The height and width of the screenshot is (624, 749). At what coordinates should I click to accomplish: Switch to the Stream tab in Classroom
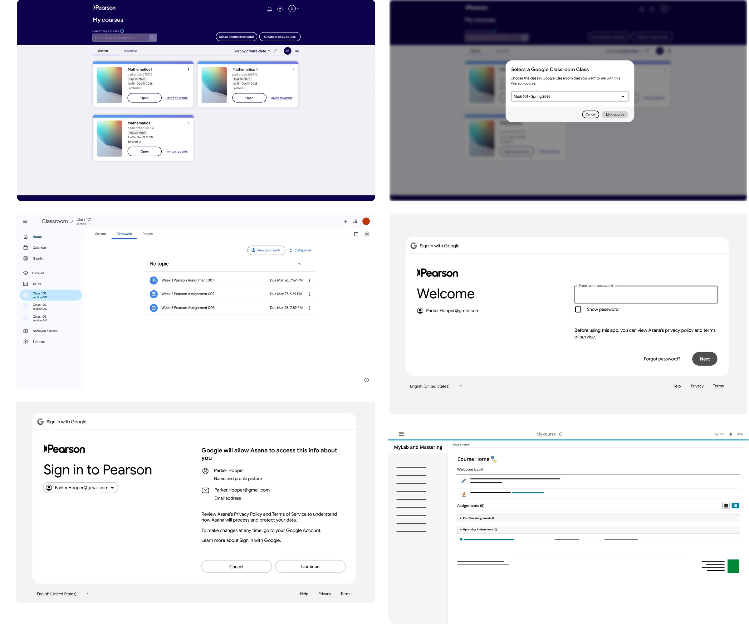(100, 234)
